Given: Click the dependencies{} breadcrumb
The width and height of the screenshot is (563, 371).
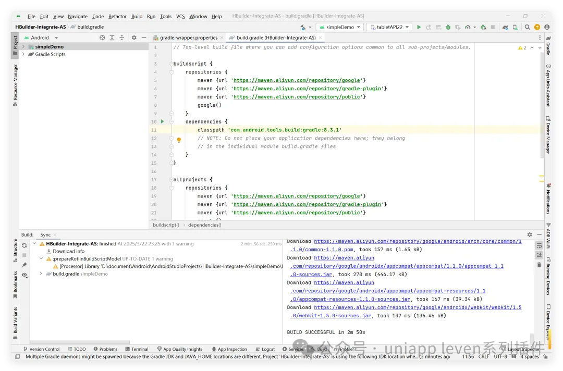Looking at the screenshot, I should pos(205,225).
